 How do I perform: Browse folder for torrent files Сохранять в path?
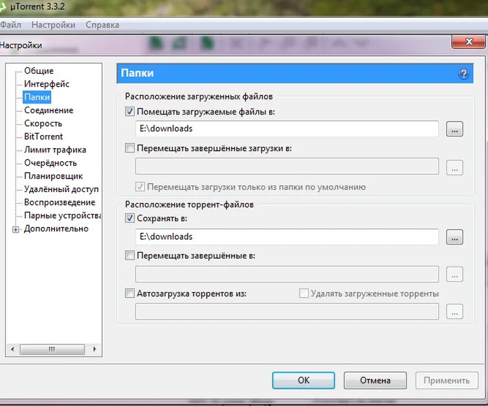(454, 237)
